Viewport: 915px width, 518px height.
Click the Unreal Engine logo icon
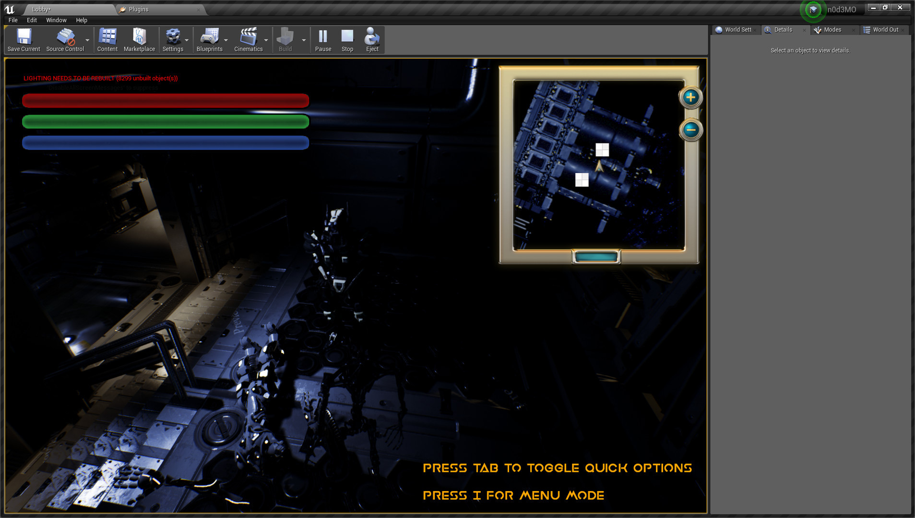[x=9, y=9]
